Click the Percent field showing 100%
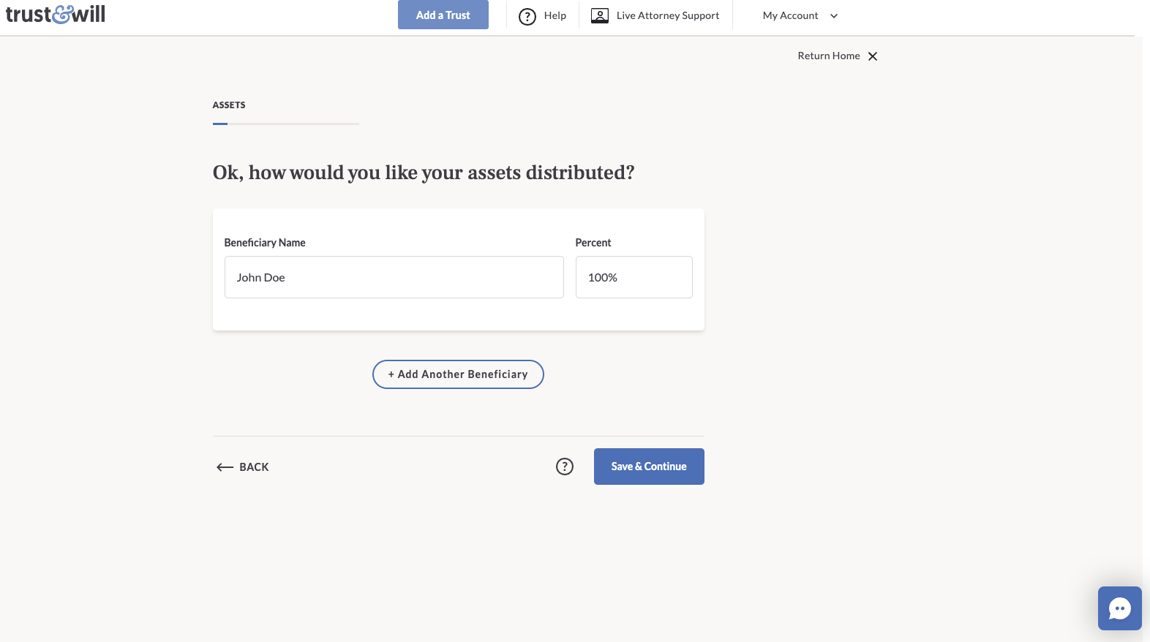1150x642 pixels. pyautogui.click(x=634, y=277)
